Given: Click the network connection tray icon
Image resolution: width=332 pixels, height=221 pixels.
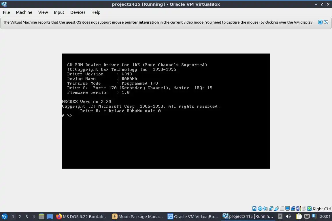Looking at the screenshot, I should 307,216.
